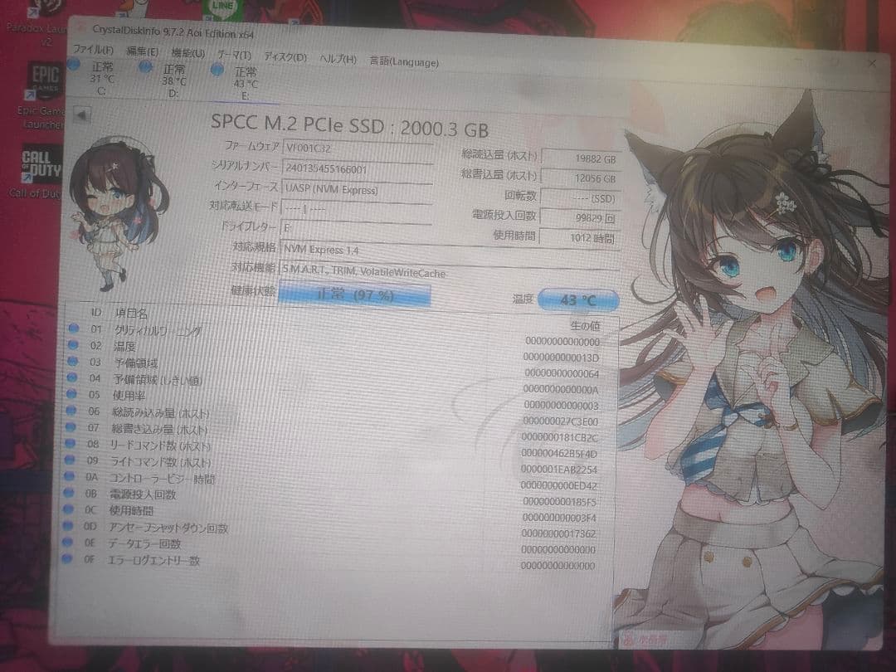Viewport: 896px width, 672px height.
Task: Click status icon for attribute 03 予備領域
Action: point(72,361)
